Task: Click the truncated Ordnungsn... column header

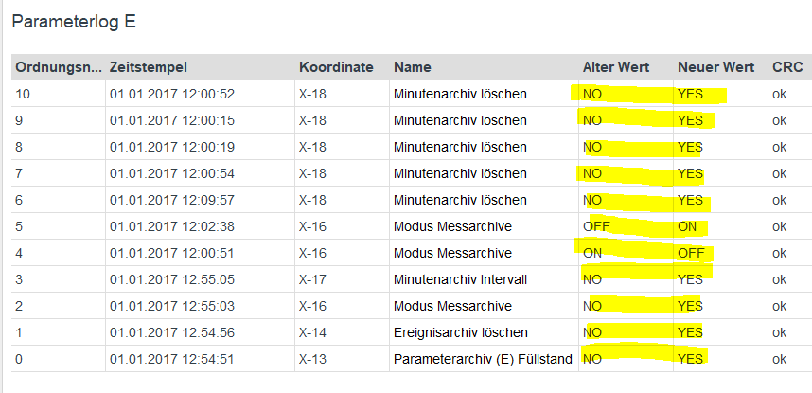Action: point(56,67)
